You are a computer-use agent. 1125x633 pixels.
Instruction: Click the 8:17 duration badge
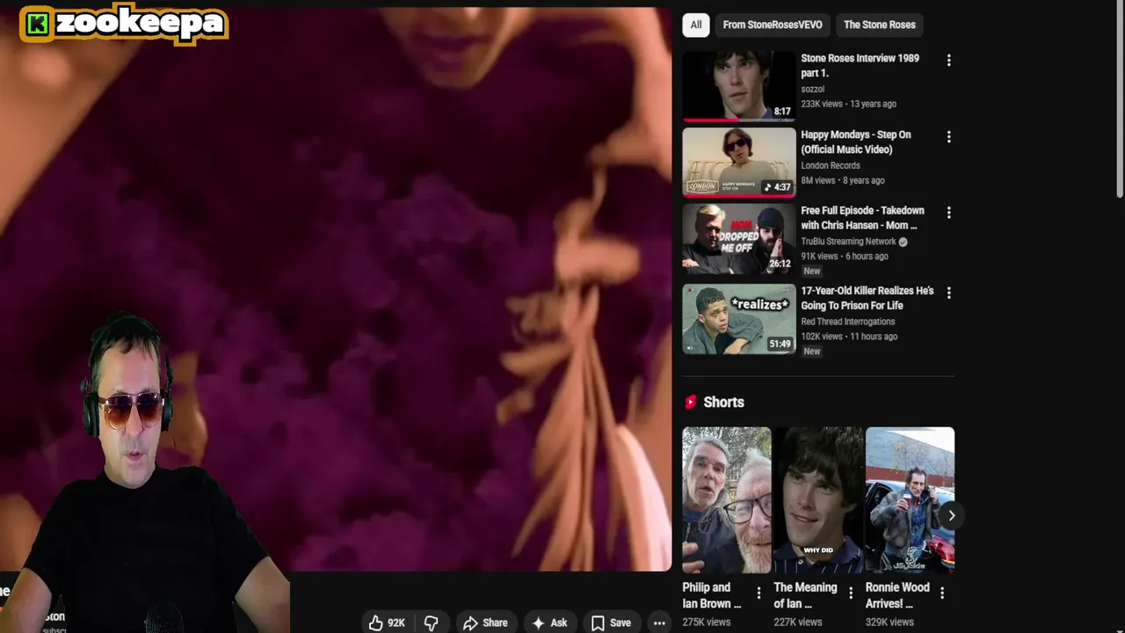[x=782, y=112]
